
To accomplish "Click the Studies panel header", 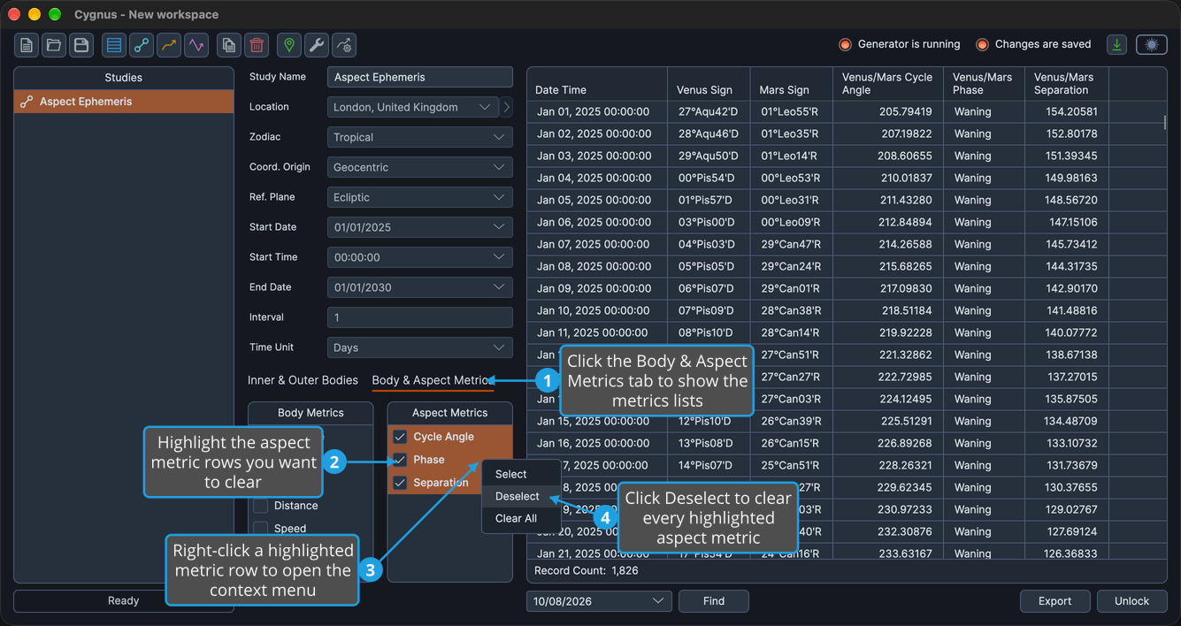I will tap(124, 78).
